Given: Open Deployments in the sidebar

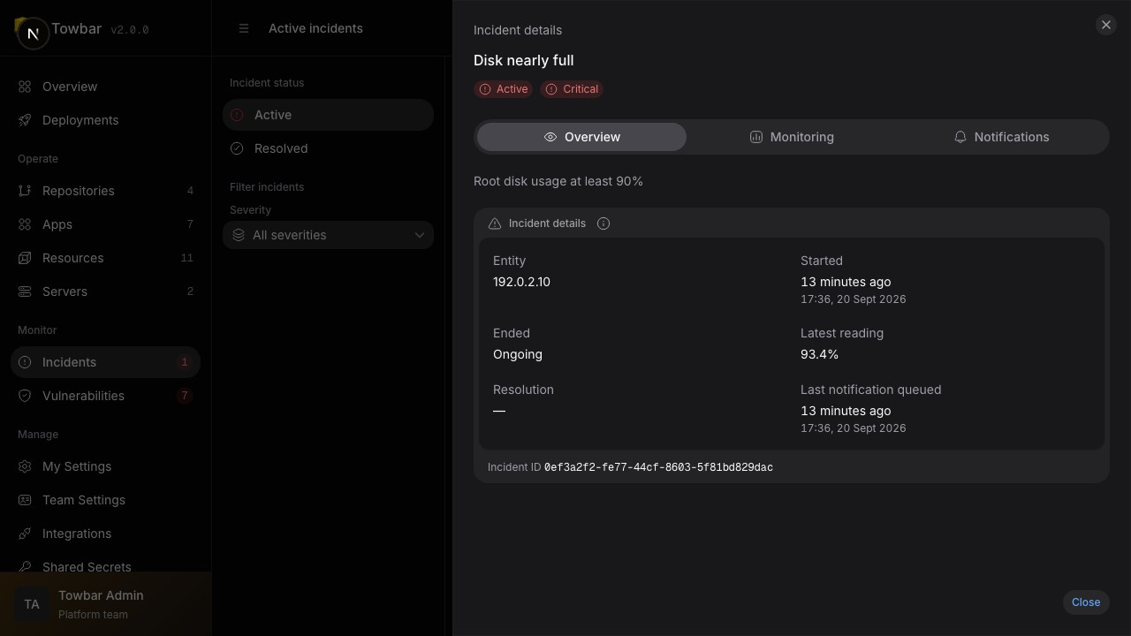Looking at the screenshot, I should 105,120.
